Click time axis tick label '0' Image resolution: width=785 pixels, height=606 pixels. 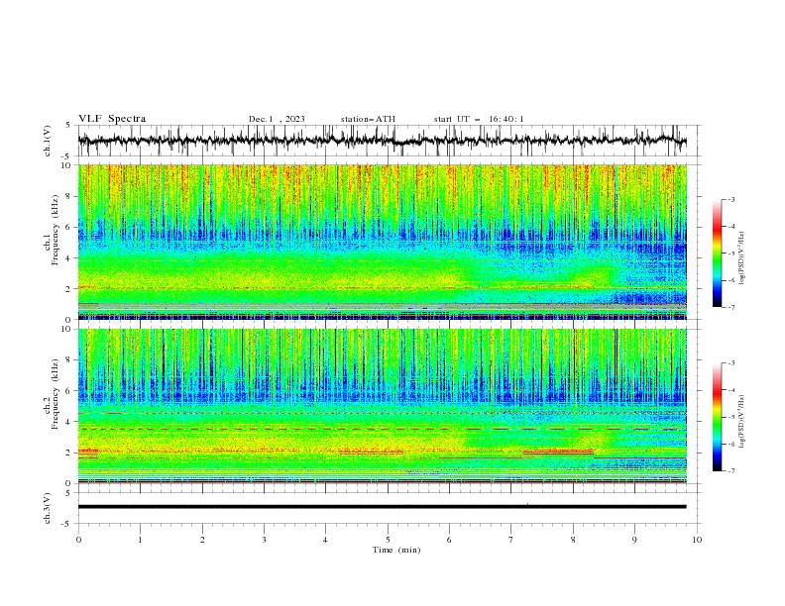pyautogui.click(x=78, y=540)
